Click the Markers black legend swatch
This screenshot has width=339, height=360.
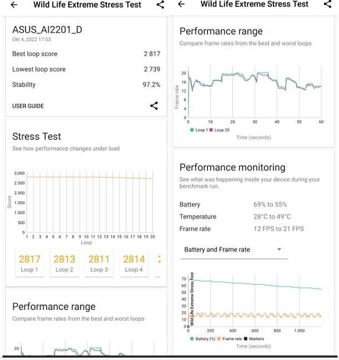[x=246, y=339]
